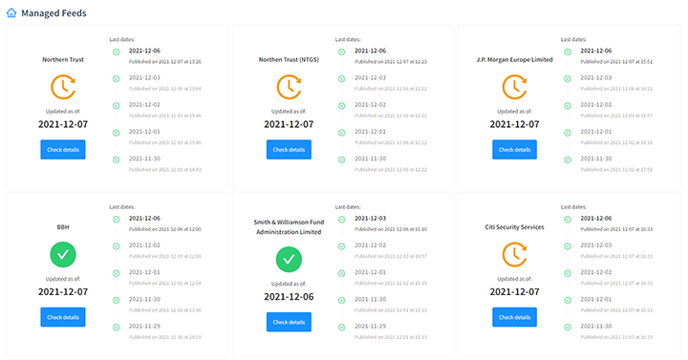Click green check icon next to Northern Trust 2021-12-02
The height and width of the screenshot is (360, 688).
[x=116, y=106]
